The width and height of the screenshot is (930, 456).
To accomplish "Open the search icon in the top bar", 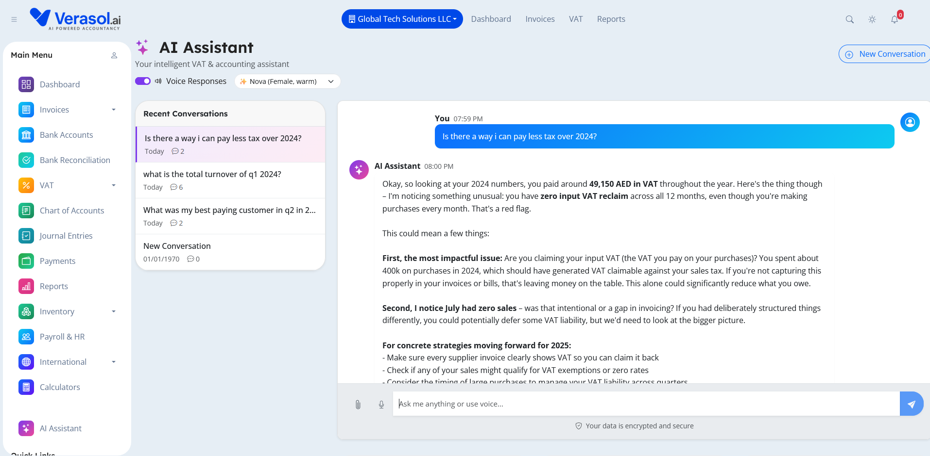I will [849, 19].
